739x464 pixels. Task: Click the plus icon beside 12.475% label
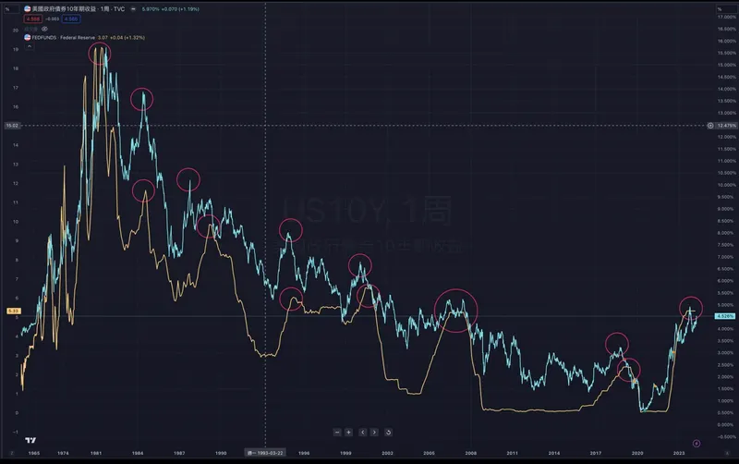click(710, 126)
